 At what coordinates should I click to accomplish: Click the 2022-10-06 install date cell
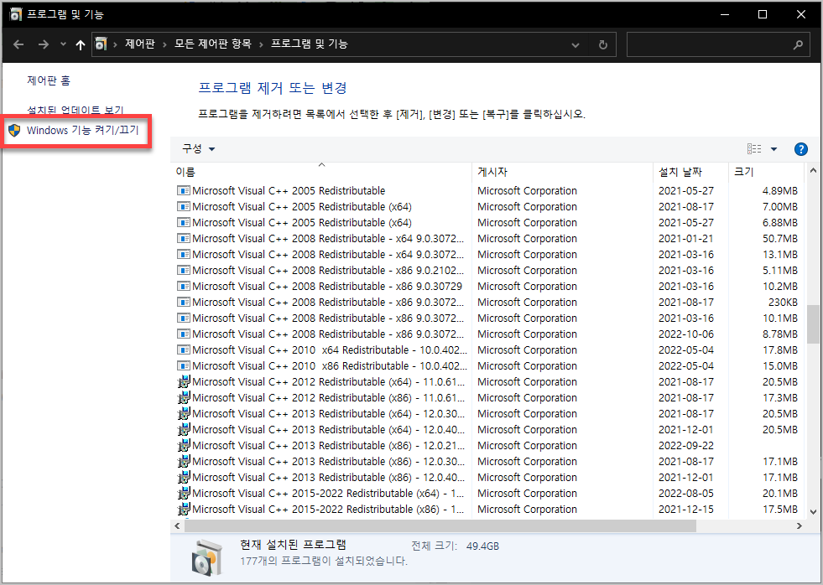click(x=686, y=334)
